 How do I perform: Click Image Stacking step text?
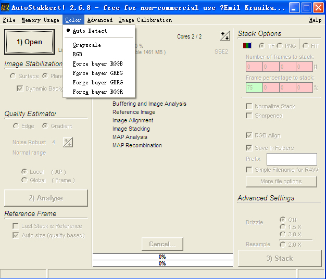pos(131,129)
